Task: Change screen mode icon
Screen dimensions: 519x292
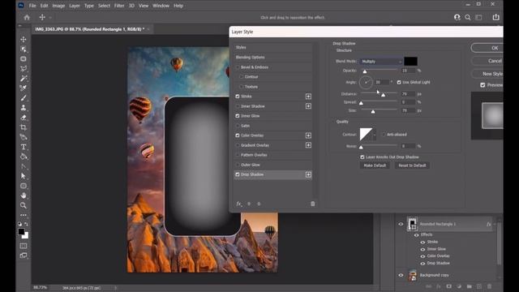Action: pos(24,255)
